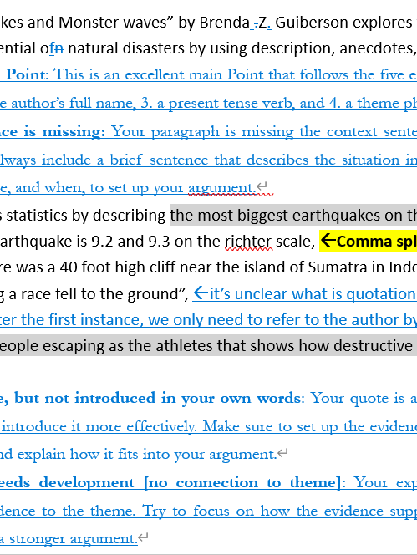The image size is (417, 555).
Task: Click paragraph mark after "fits into your argument."
Action: 282,453
